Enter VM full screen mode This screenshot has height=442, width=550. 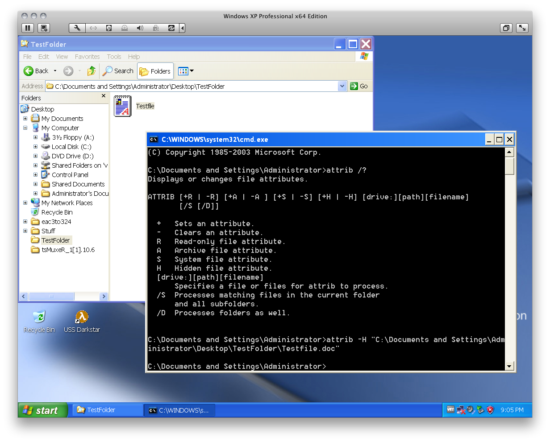522,28
